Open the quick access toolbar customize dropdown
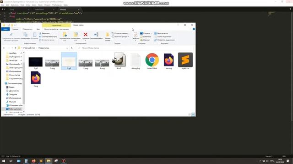This screenshot has height=164, width=293. pyautogui.click(x=15, y=25)
